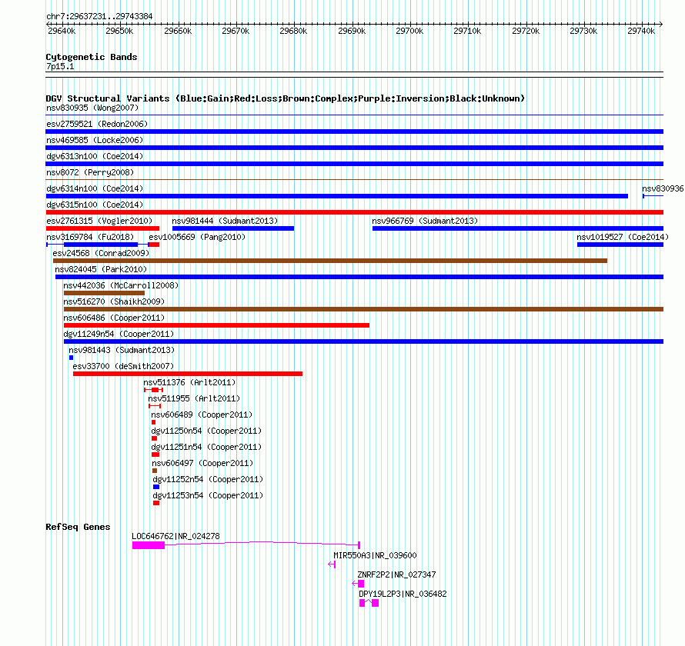Select the esv2761315 (Vogler2010) red bar
The width and height of the screenshot is (685, 646).
102,228
